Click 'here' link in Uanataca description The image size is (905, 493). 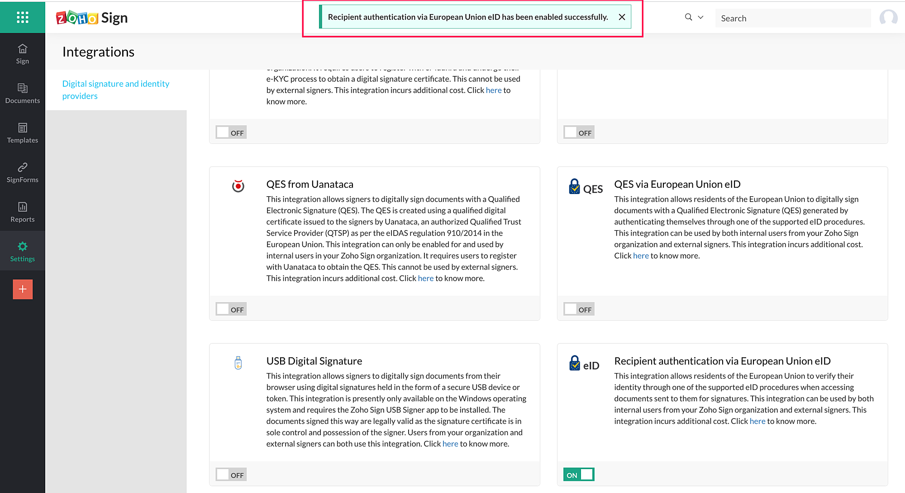tap(425, 278)
